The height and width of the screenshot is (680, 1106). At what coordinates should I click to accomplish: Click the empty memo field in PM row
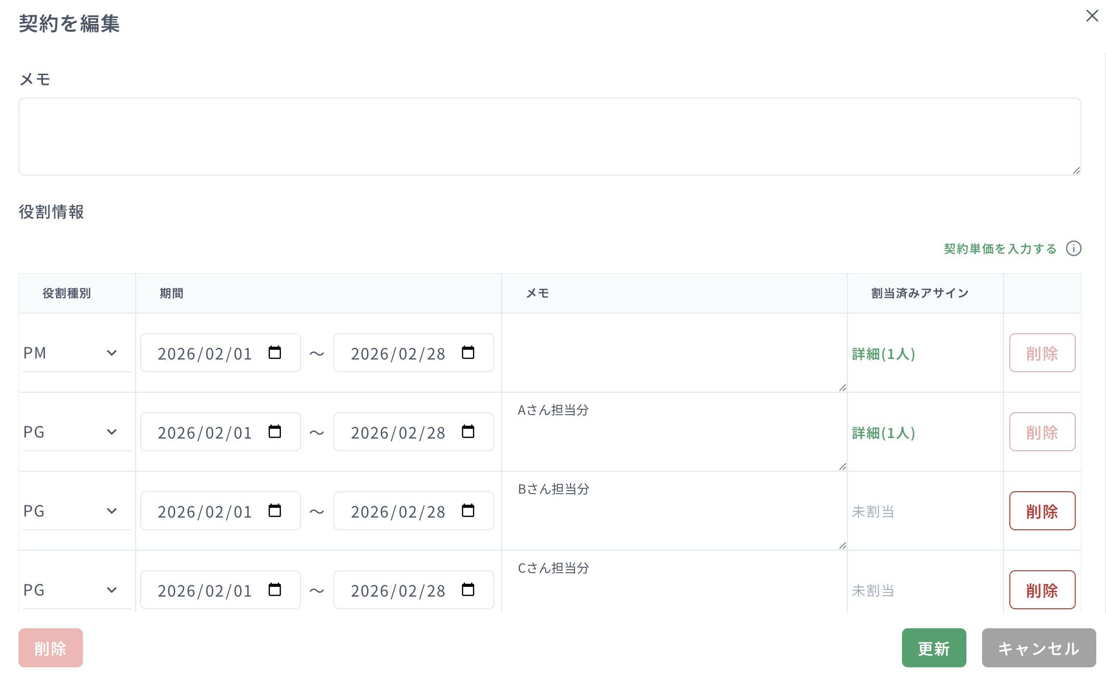click(x=675, y=353)
